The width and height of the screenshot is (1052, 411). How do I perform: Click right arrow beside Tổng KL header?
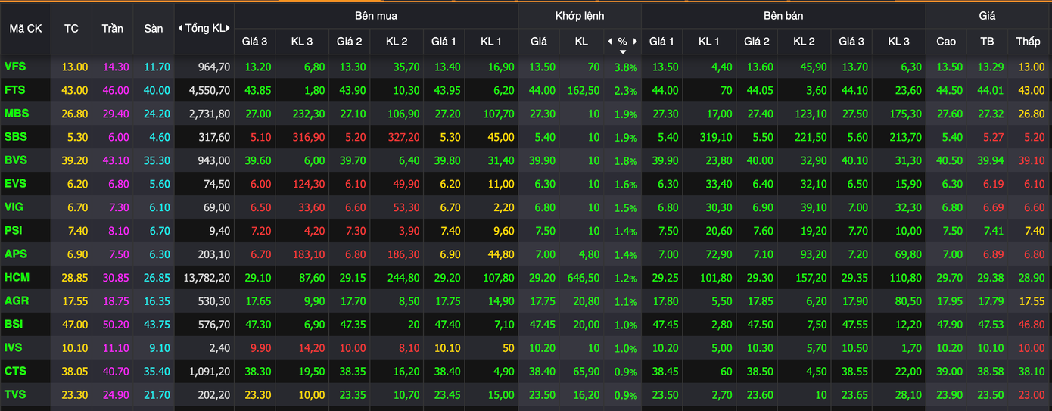(x=229, y=28)
